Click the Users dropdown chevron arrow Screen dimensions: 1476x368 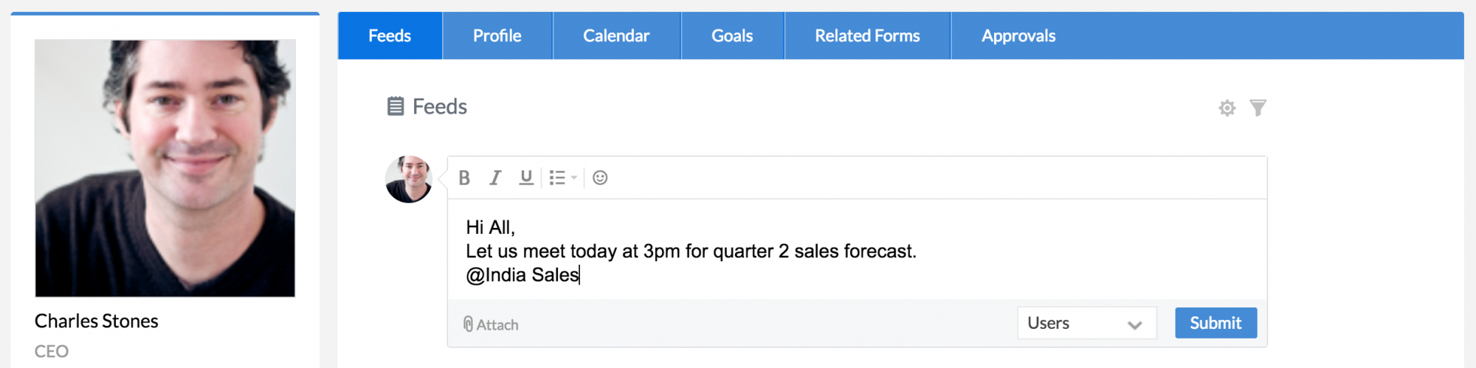coord(1134,324)
